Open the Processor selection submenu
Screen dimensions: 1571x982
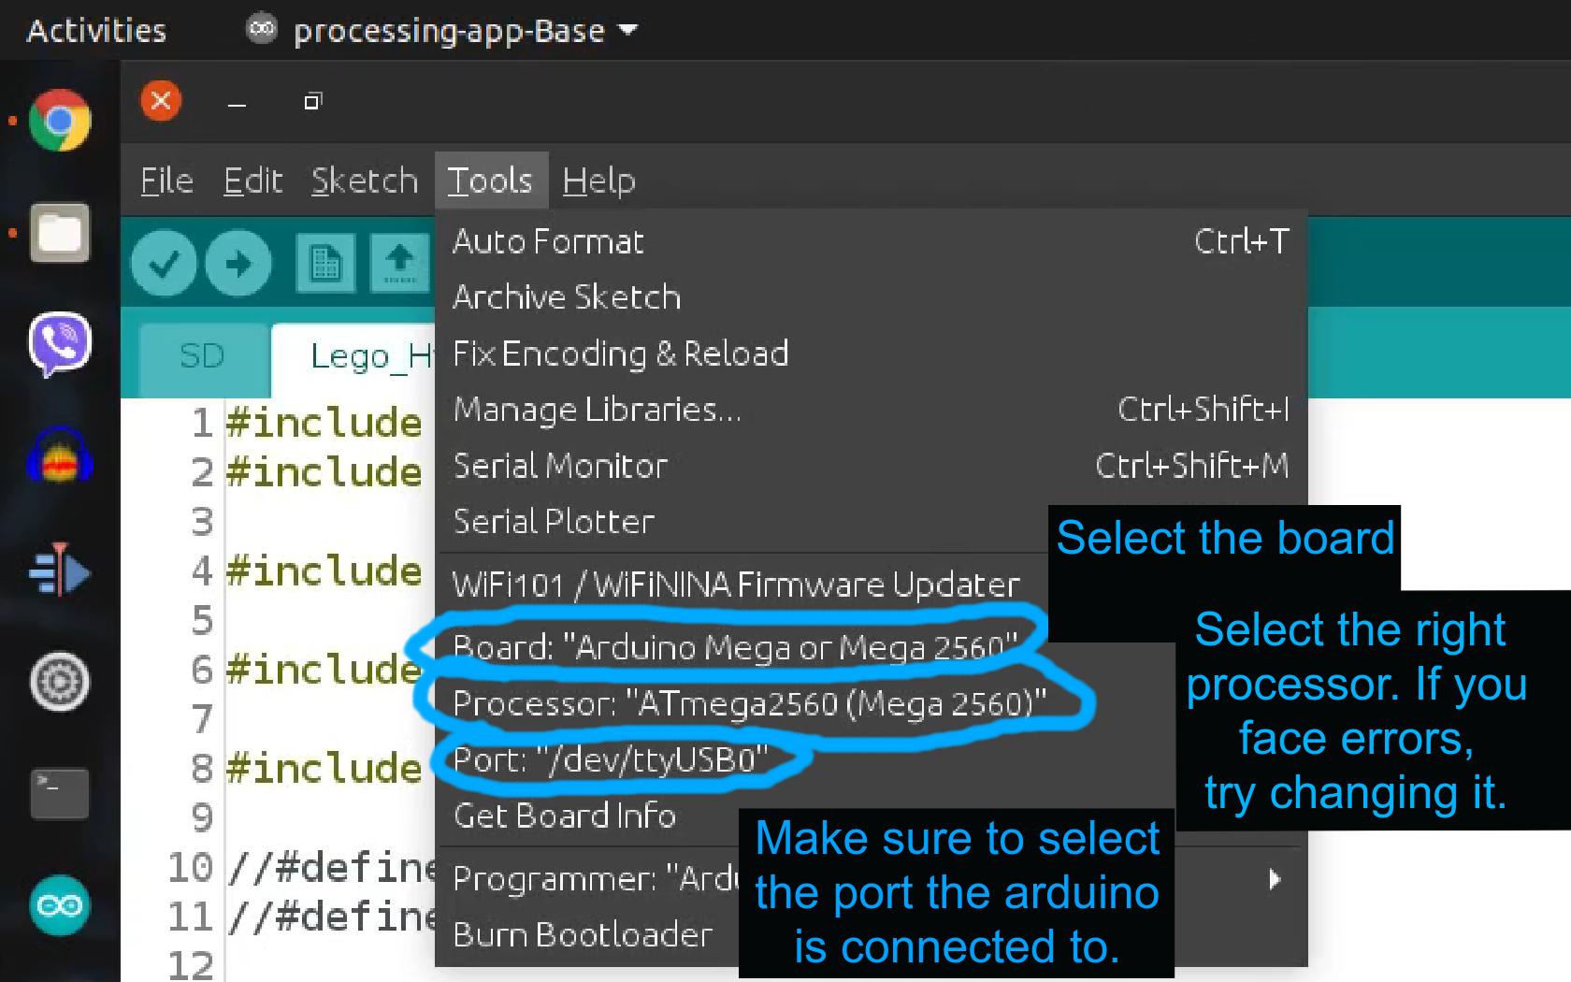click(749, 703)
